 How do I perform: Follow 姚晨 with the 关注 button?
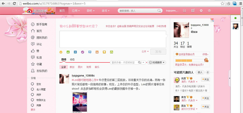[205, 79]
